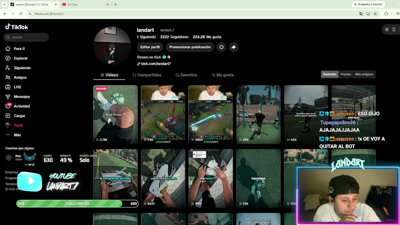Click the Buscar search field
Screen dimensions: 400x225
coord(26,37)
